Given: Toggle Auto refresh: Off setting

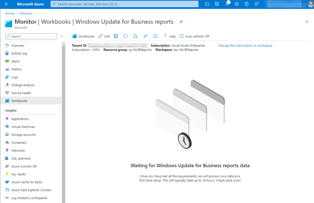Looking at the screenshot, I should click(x=194, y=36).
